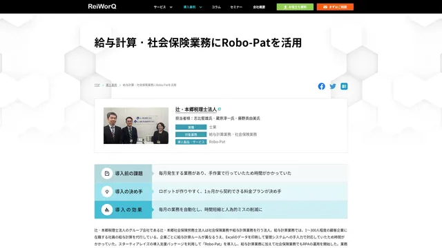Open the 辻・本郷税理士法人 company link

click(196, 110)
